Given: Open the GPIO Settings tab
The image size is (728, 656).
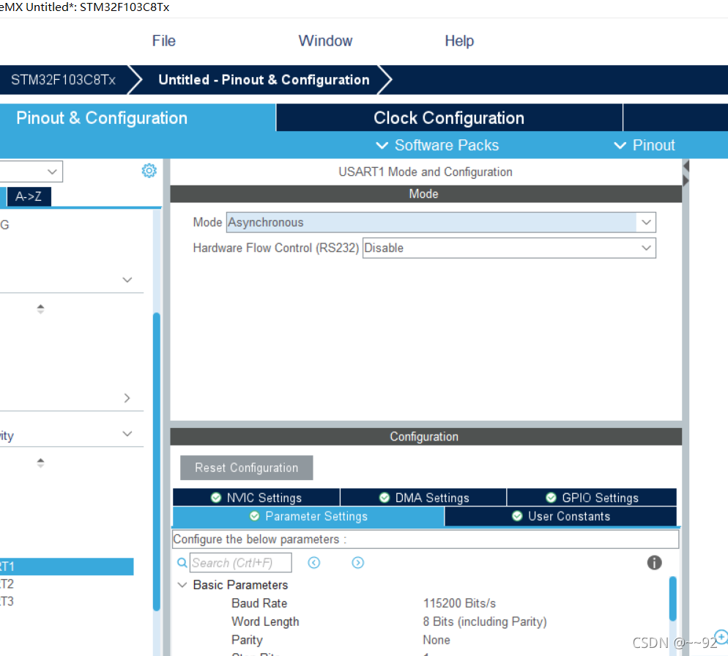Looking at the screenshot, I should tap(592, 498).
